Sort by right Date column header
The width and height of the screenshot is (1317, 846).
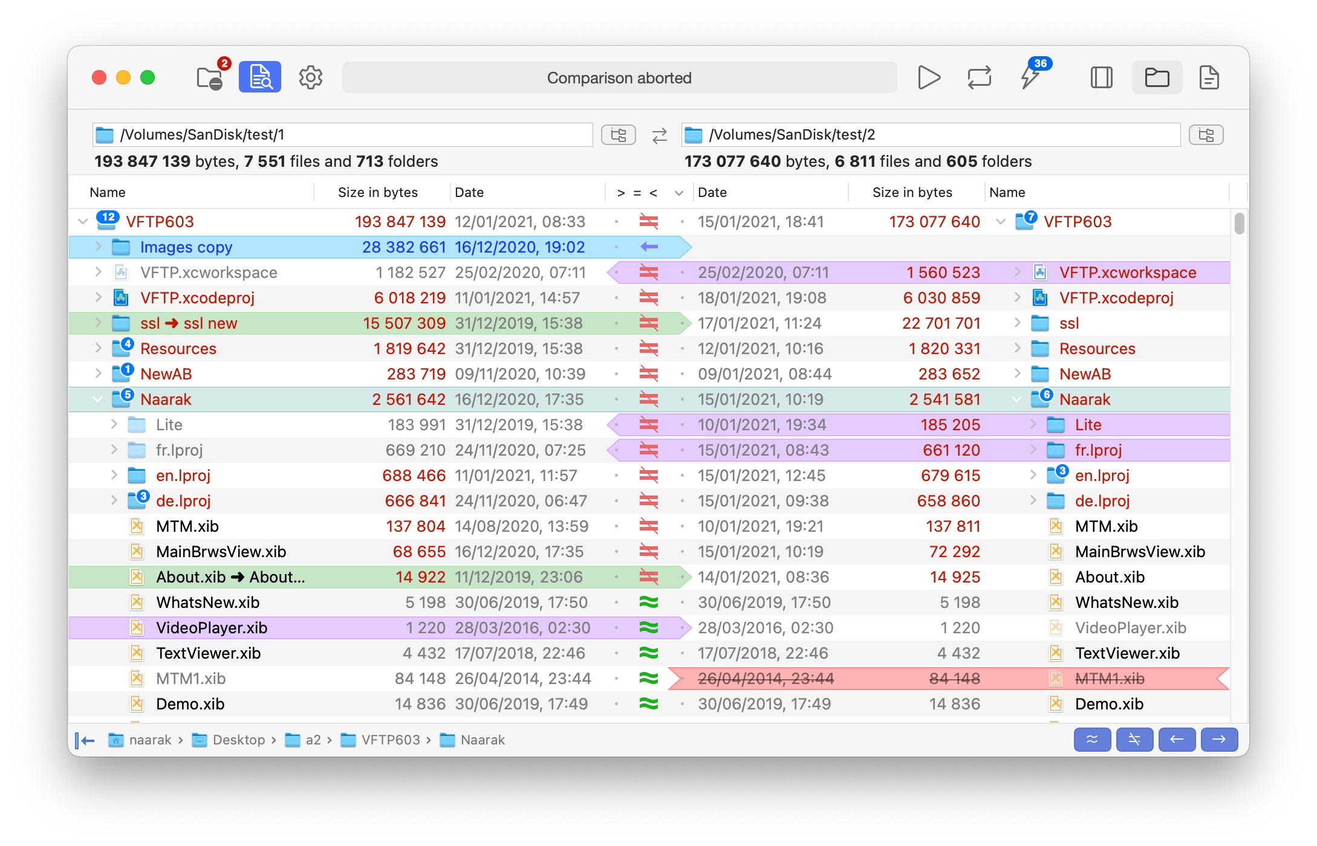point(712,192)
